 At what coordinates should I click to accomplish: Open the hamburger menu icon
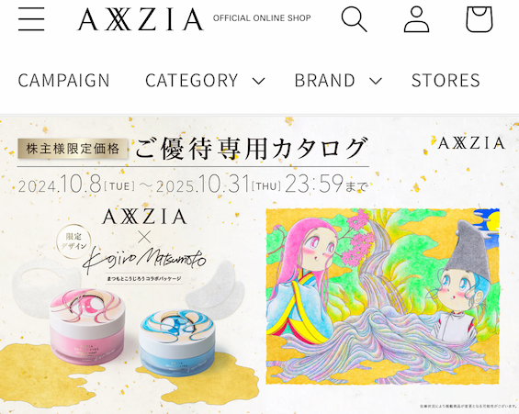[31, 19]
